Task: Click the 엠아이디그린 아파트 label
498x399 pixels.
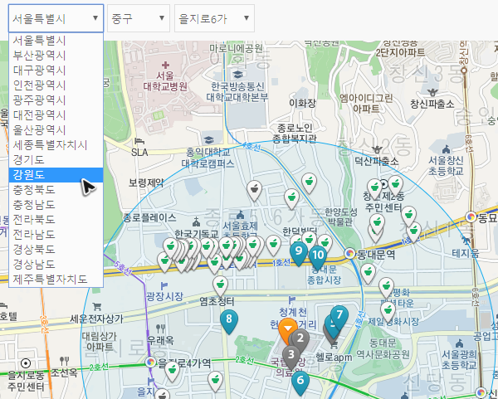Action: (x=366, y=103)
